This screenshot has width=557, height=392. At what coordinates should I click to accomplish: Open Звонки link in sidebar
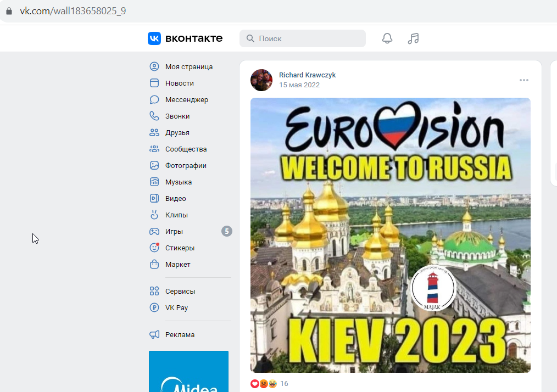tap(177, 116)
